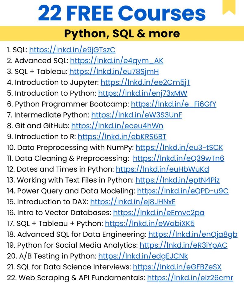Follow Advanced SQL for Data Engineering link

(x=193, y=234)
